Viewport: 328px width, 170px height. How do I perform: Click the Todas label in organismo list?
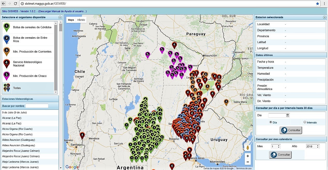coord(17,88)
